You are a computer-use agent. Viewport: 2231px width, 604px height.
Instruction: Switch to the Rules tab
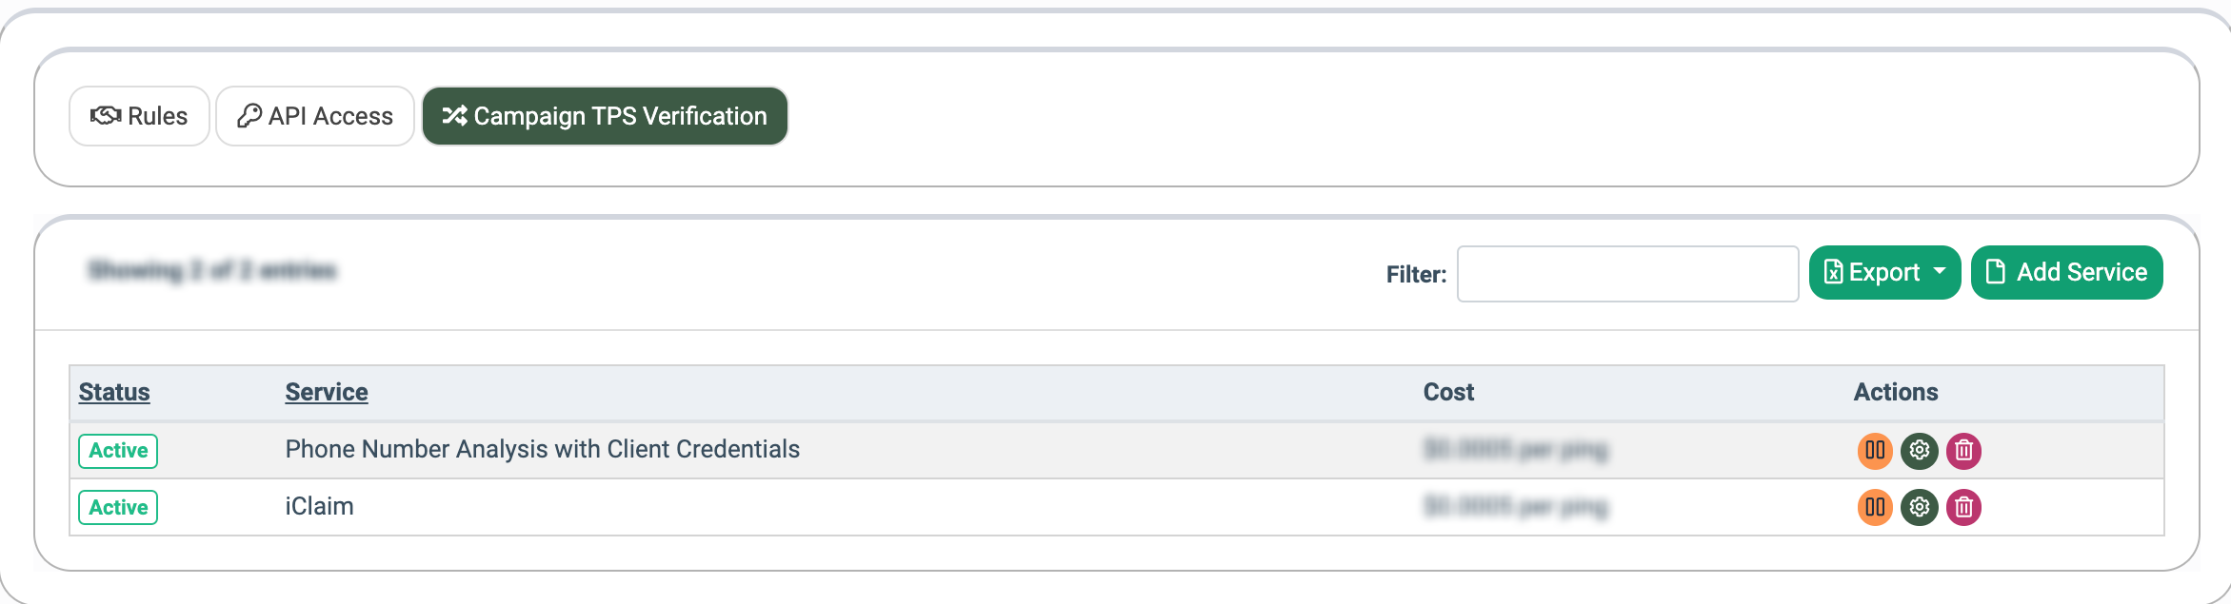(139, 116)
